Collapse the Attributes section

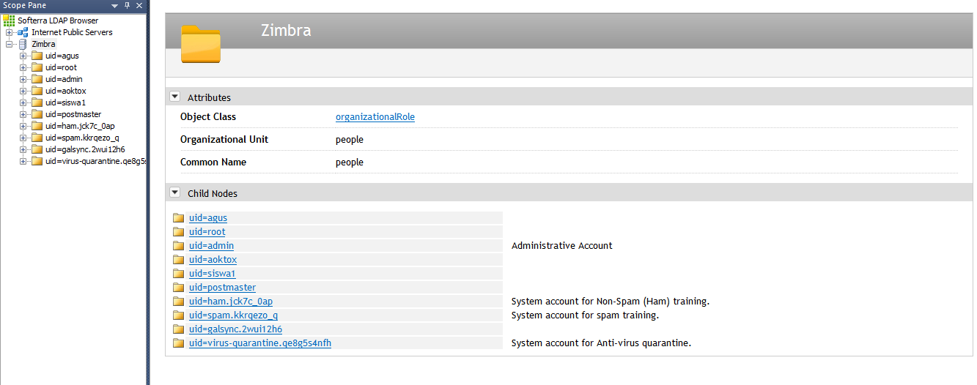point(174,97)
